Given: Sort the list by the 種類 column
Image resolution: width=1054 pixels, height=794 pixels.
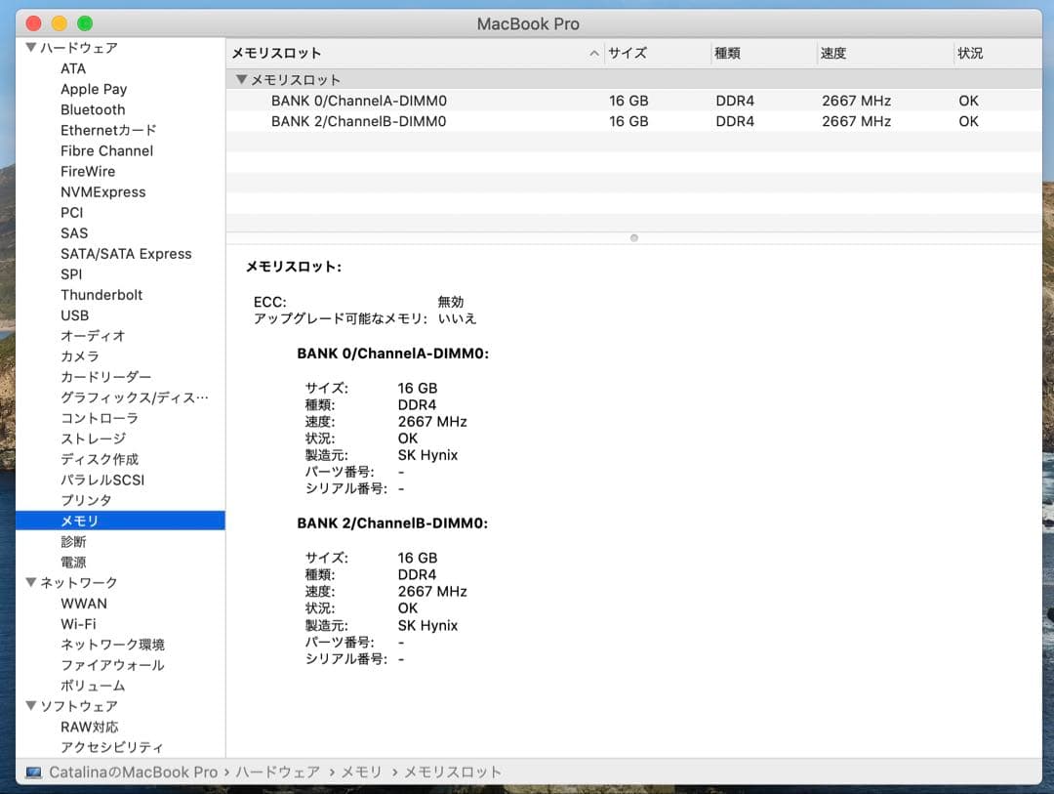Looking at the screenshot, I should [x=725, y=53].
